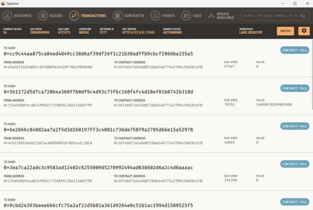Click contract address in the 0xcc9c44aa transaction
Screen dimensions: 313x210
(158, 67)
